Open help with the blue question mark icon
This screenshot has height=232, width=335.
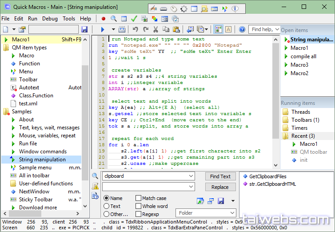[x=242, y=29]
